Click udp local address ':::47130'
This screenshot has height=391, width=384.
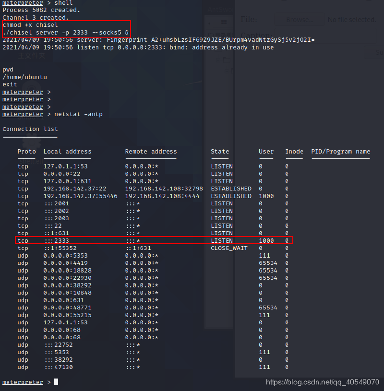(x=59, y=367)
